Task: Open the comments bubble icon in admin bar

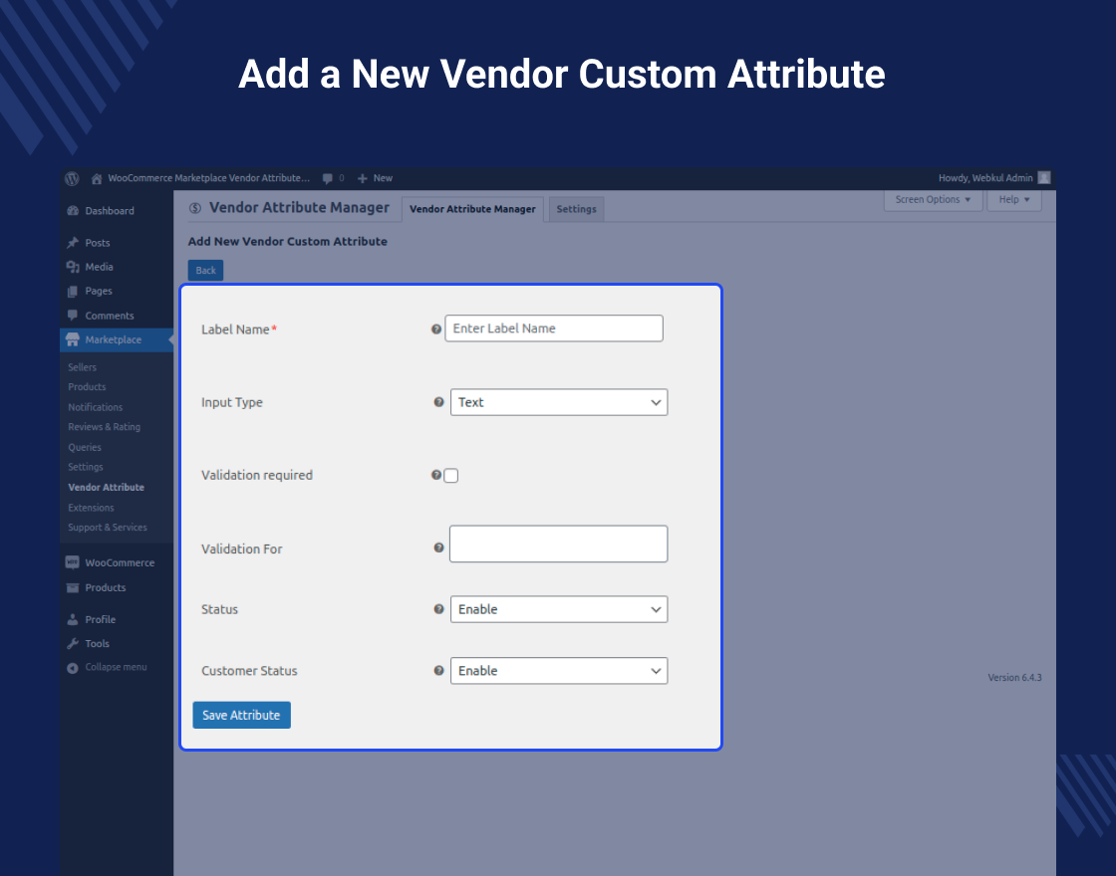Action: point(328,178)
